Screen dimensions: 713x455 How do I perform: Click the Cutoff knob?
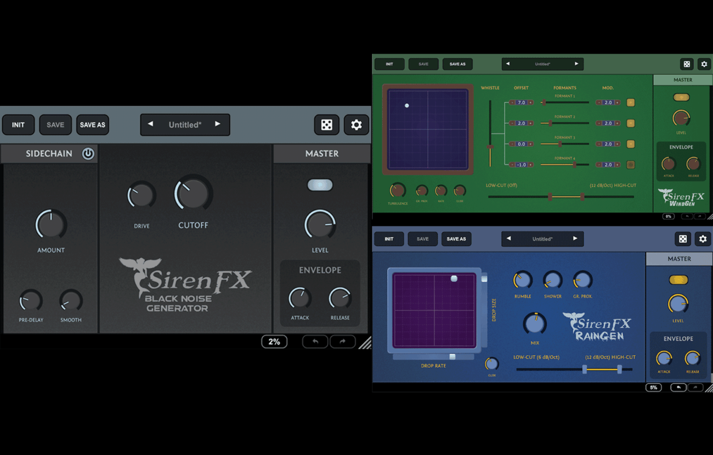[193, 193]
